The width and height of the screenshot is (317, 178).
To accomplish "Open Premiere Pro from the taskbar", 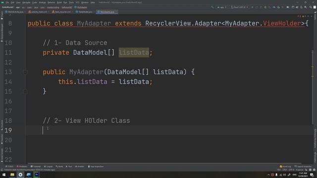I will tap(37, 175).
